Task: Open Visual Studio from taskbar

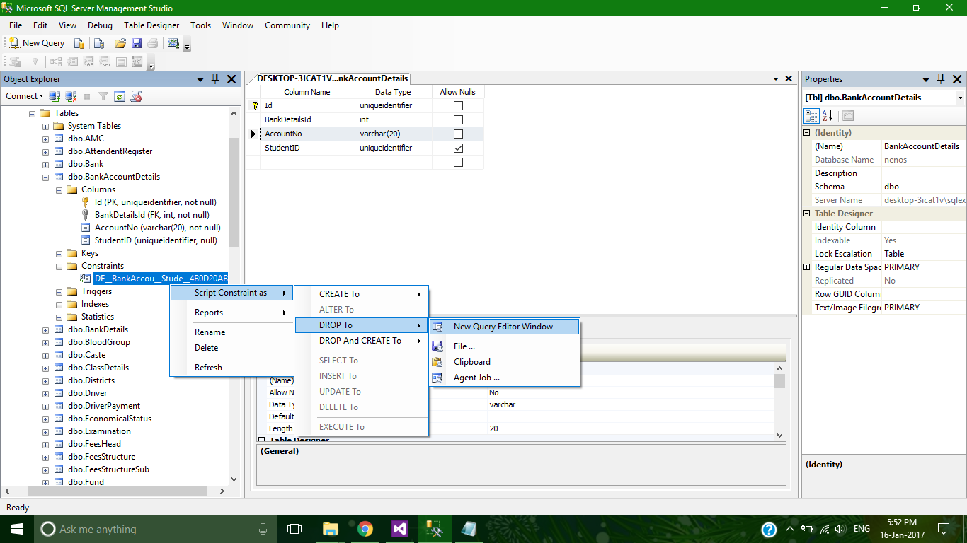Action: tap(399, 529)
